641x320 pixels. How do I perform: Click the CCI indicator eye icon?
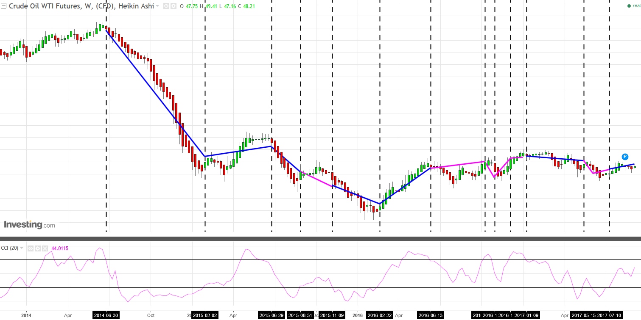[x=31, y=248]
